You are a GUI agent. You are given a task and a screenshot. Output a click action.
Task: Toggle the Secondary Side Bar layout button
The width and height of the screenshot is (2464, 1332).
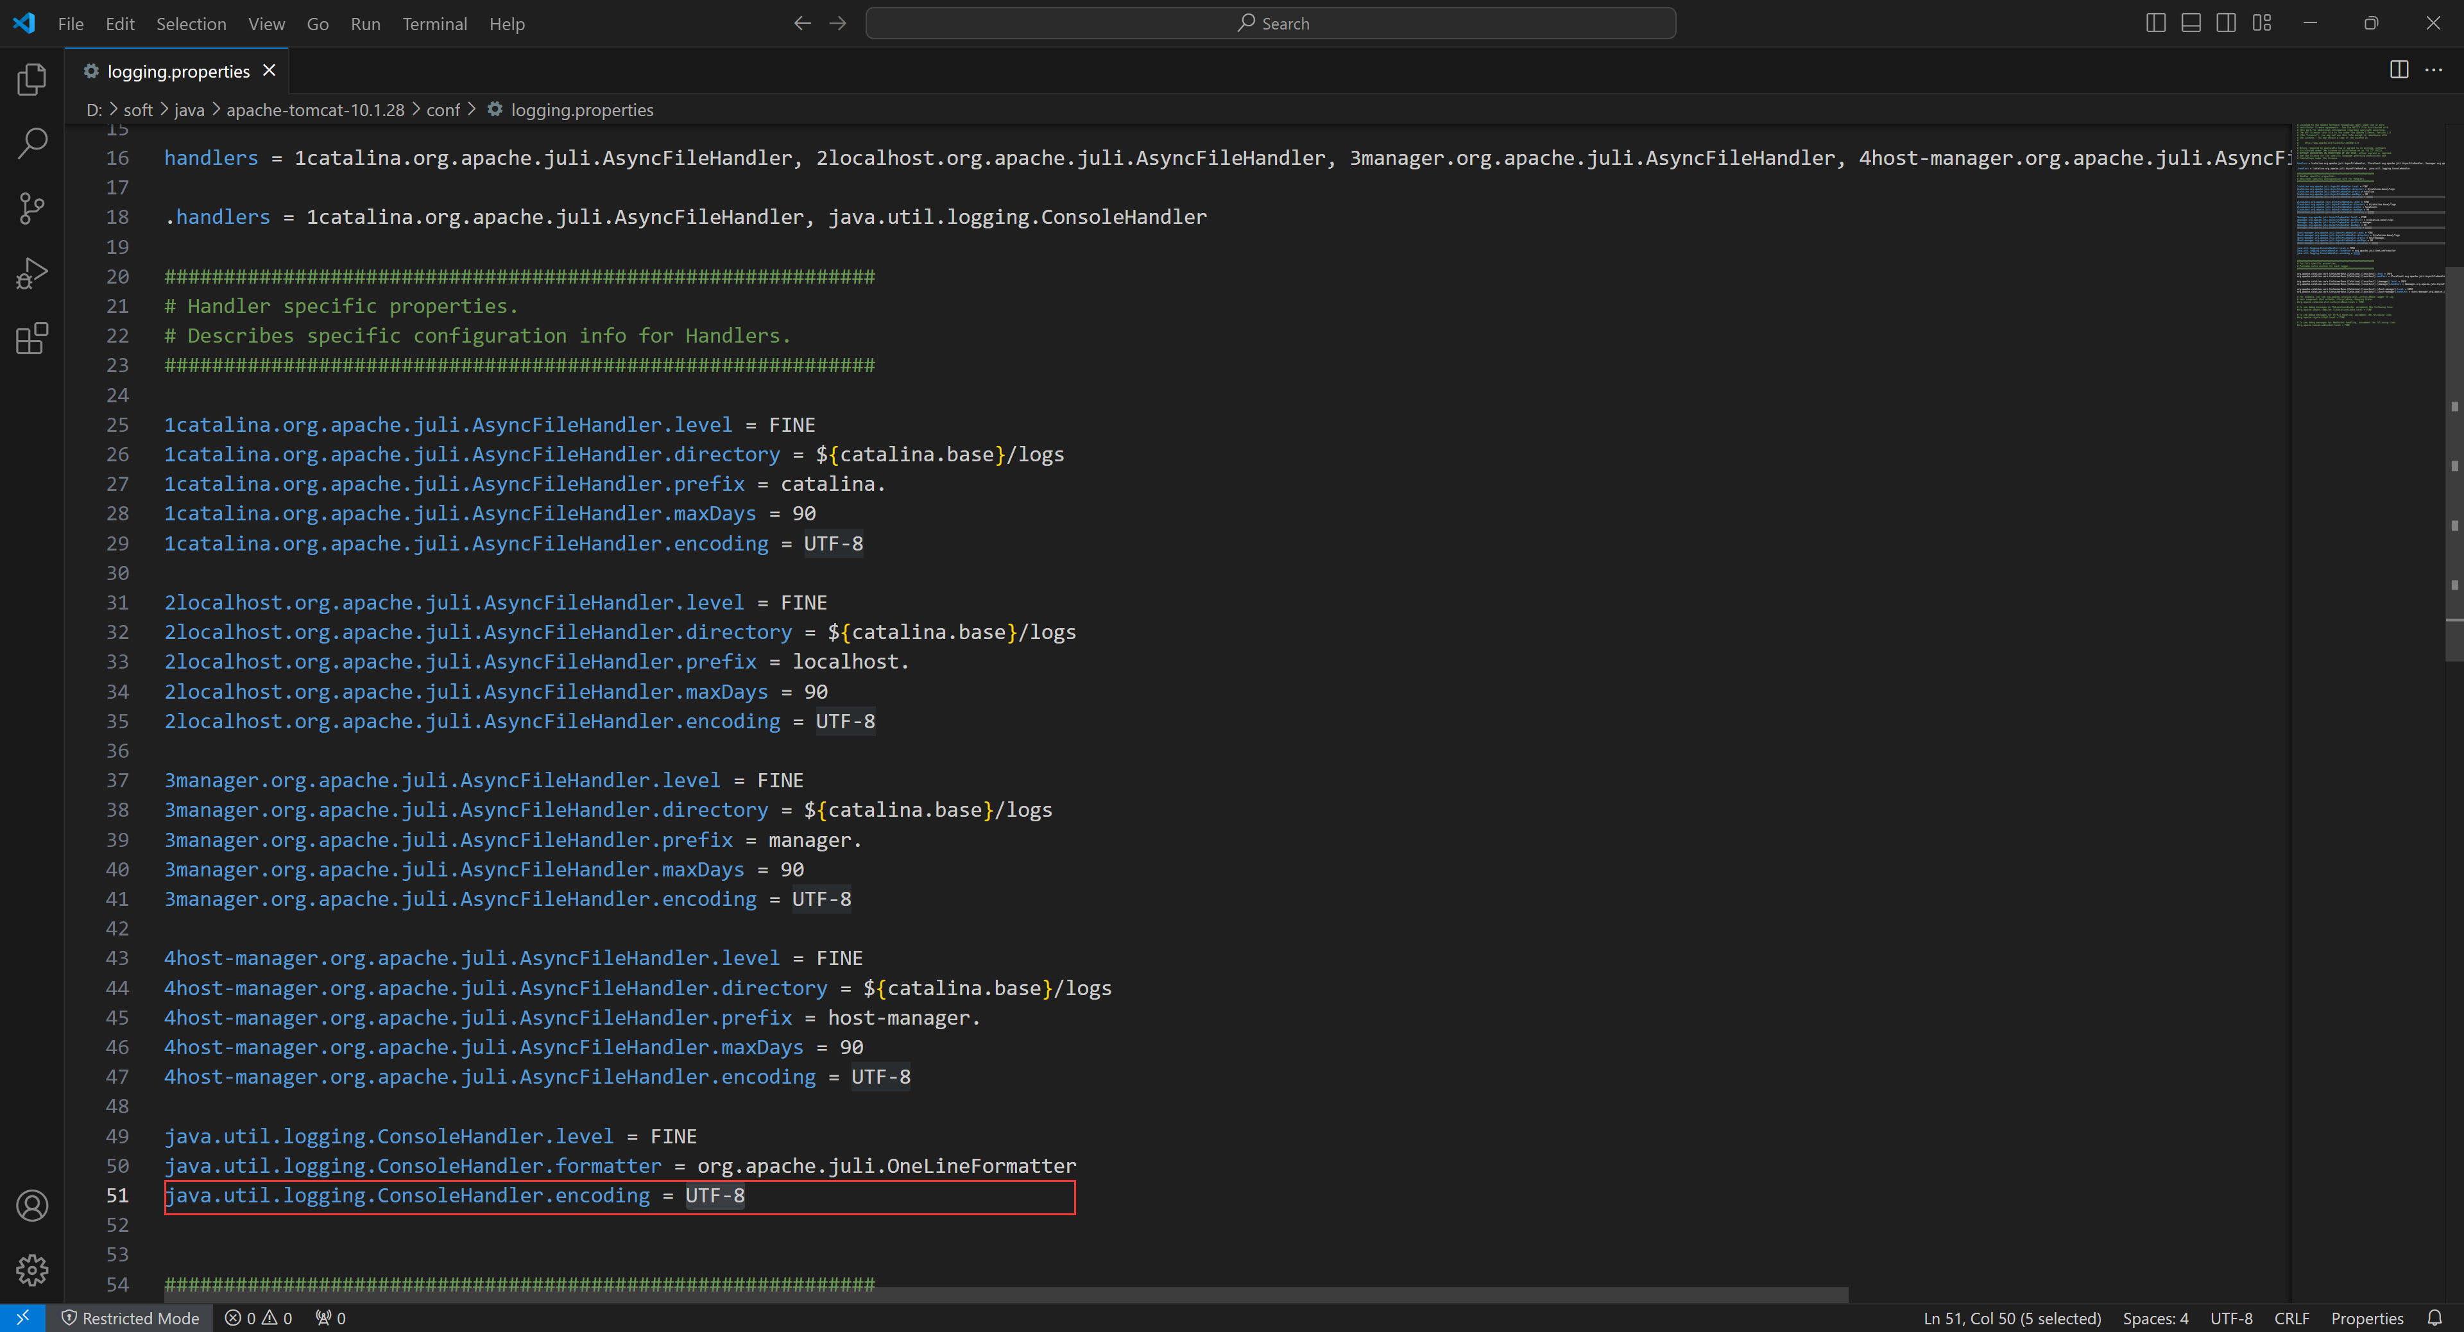pyautogui.click(x=2226, y=23)
